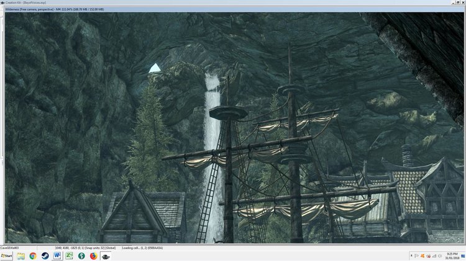Viewport: 466px width, 261px height.
Task: Switch to Creation Kit taskbar button
Action: (x=106, y=256)
